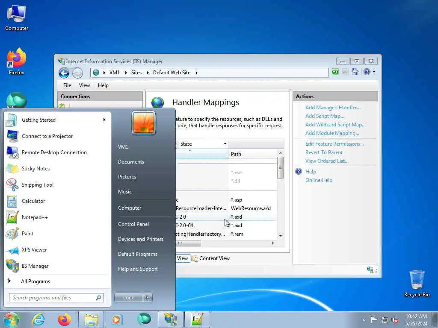The width and height of the screenshot is (438, 328).
Task: Click Add Managed Handler action
Action: 333,108
